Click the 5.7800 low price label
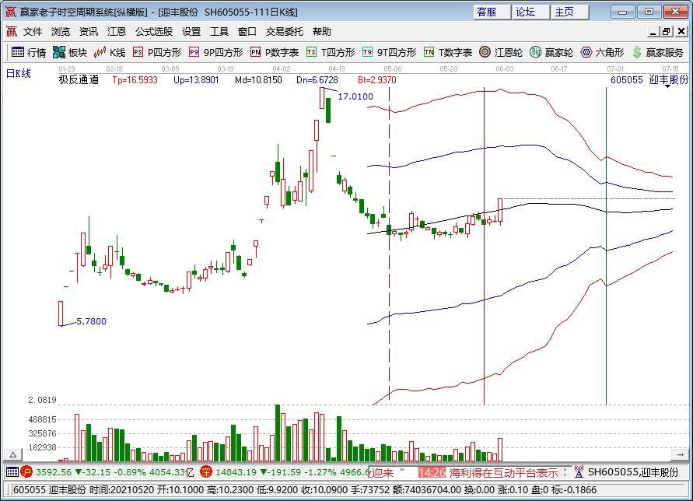 (x=92, y=321)
